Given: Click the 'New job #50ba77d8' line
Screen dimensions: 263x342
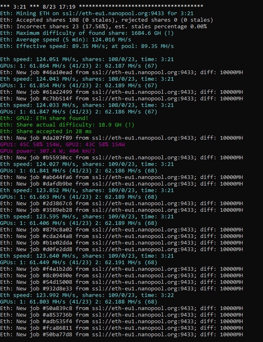Looking at the screenshot, I should 121,334.
